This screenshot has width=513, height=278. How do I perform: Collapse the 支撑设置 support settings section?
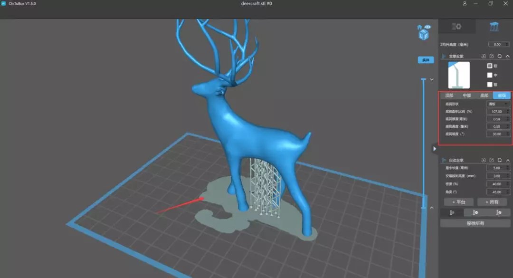tap(507, 57)
